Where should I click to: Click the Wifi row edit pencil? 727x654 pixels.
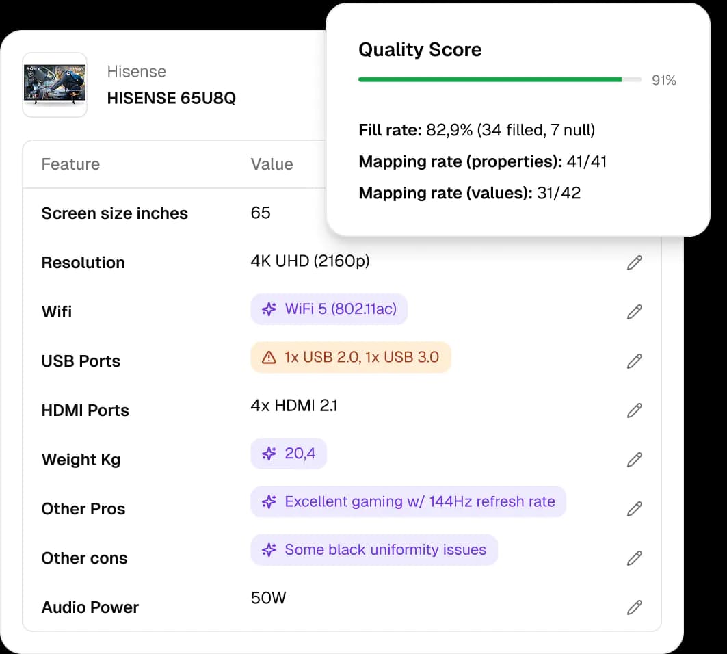pos(635,312)
